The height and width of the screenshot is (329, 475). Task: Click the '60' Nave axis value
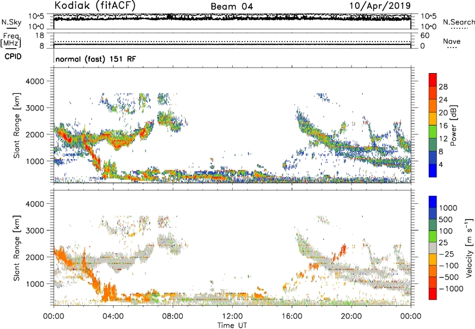425,36
